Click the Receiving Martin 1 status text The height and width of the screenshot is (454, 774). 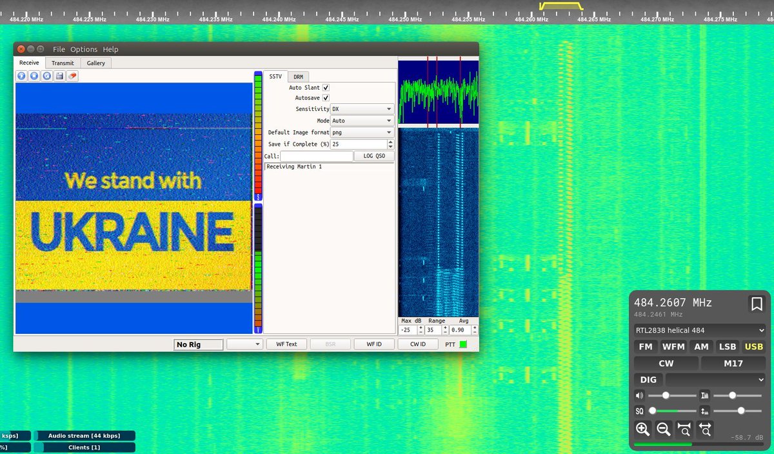click(x=294, y=167)
